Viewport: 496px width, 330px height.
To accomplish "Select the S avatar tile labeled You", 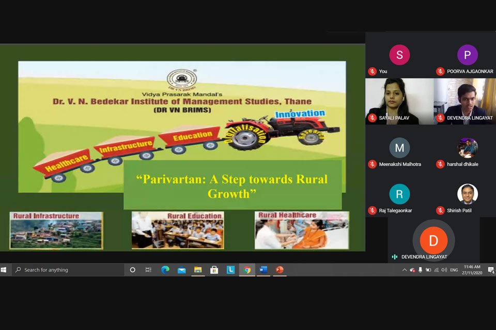I will (399, 55).
